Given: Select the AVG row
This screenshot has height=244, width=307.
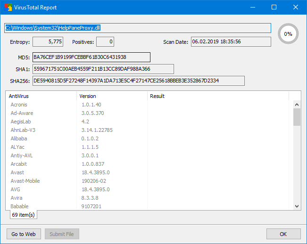Looking at the screenshot, I should [x=147, y=189].
